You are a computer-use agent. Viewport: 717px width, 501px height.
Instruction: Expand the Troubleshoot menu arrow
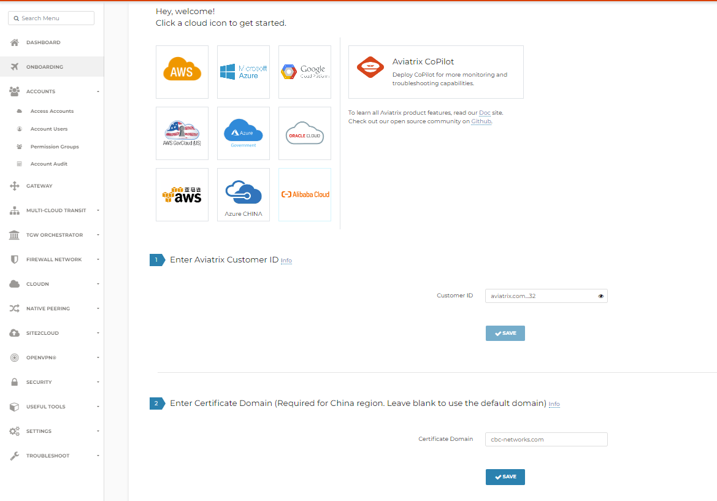click(x=98, y=456)
